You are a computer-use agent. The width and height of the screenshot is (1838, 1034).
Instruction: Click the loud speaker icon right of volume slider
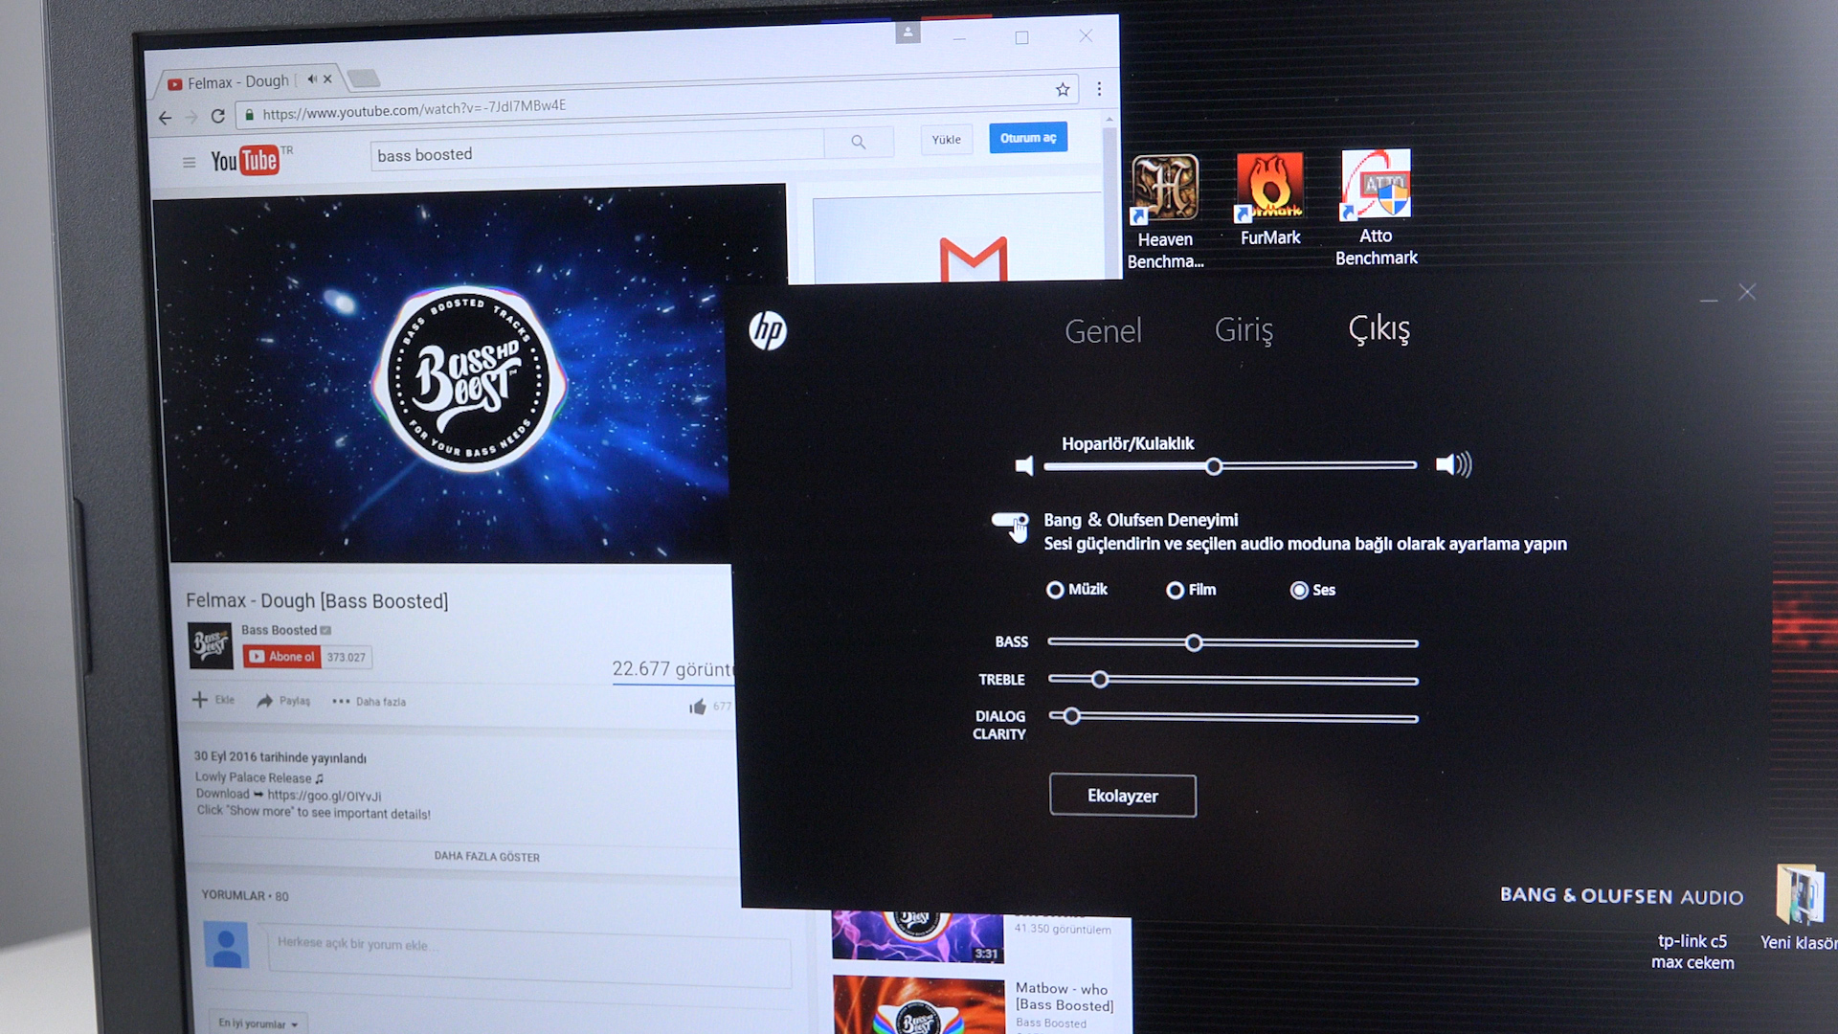[x=1453, y=464]
